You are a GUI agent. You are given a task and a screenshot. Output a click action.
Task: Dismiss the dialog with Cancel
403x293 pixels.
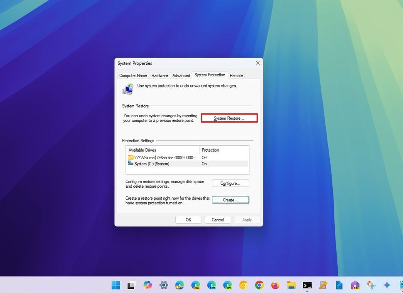tap(218, 220)
